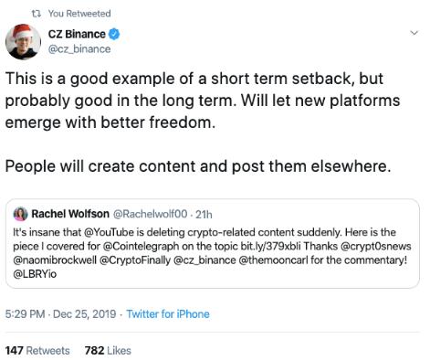Viewport: 430px width, 360px height.
Task: Open the CZ Binance display name
Action: pos(77,34)
